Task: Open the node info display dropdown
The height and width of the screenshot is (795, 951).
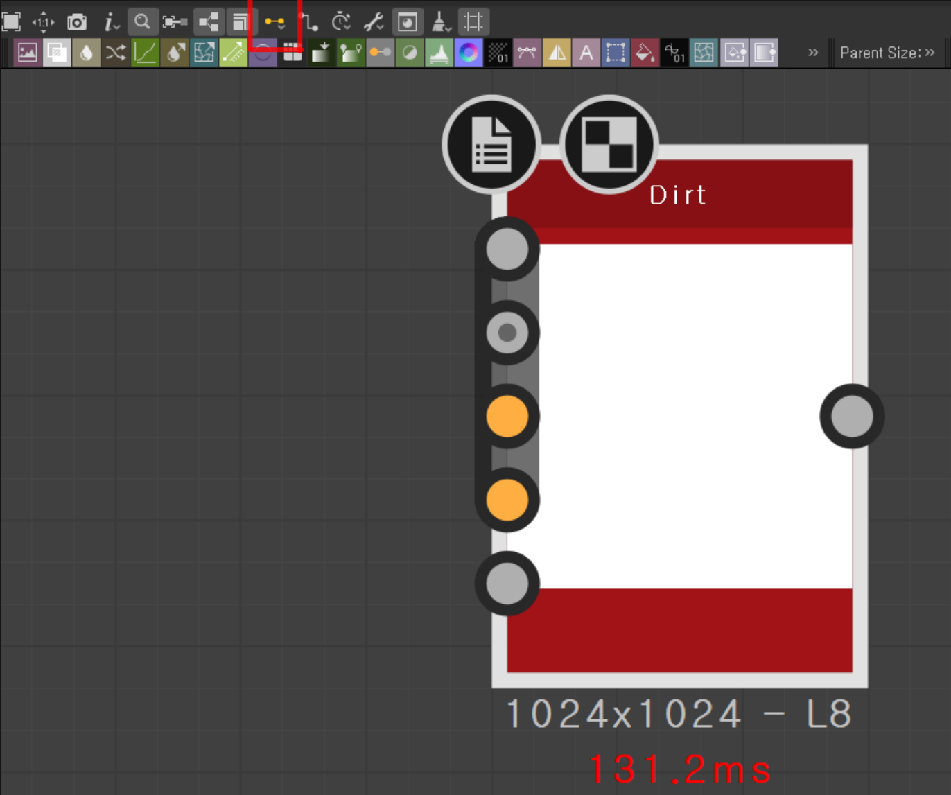Action: 111,22
